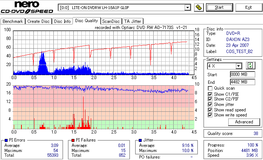Click the PO failures label
Image resolution: width=263 pixels, height=160 pixels.
tap(150, 157)
